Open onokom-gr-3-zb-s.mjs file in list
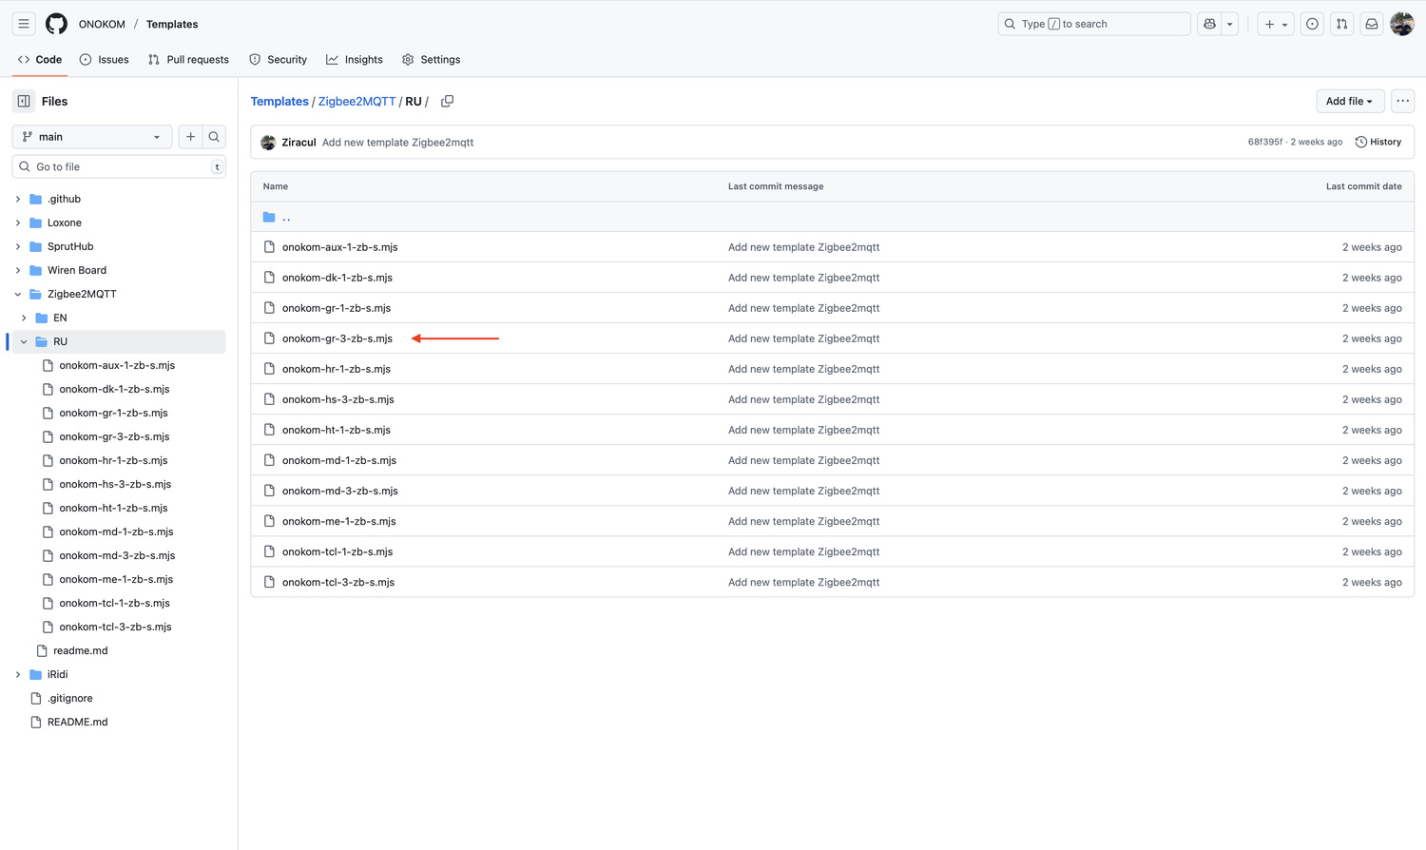The height and width of the screenshot is (850, 1426). coord(337,338)
